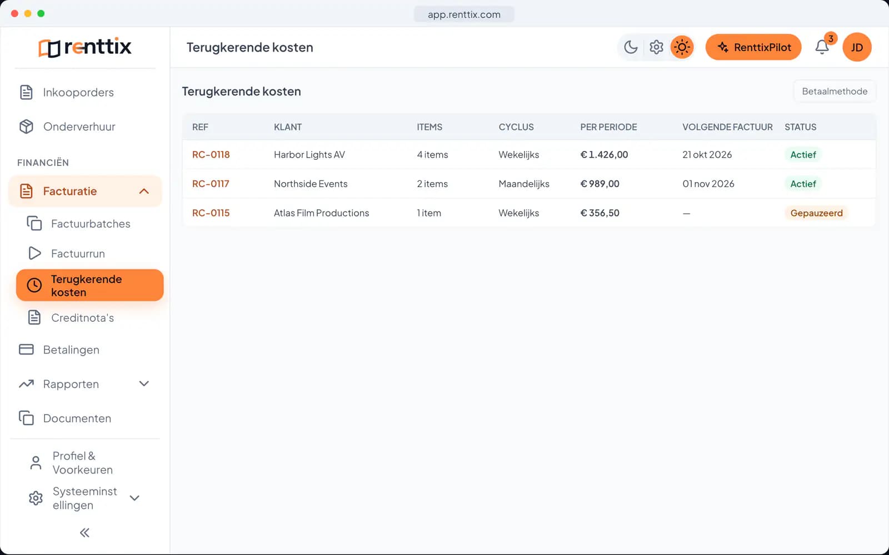Click the PER PERIODE column header
889x555 pixels.
click(x=608, y=127)
